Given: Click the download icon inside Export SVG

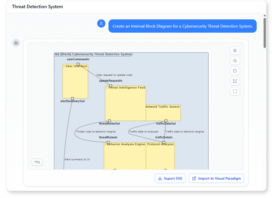Looking at the screenshot, I should (x=160, y=178).
